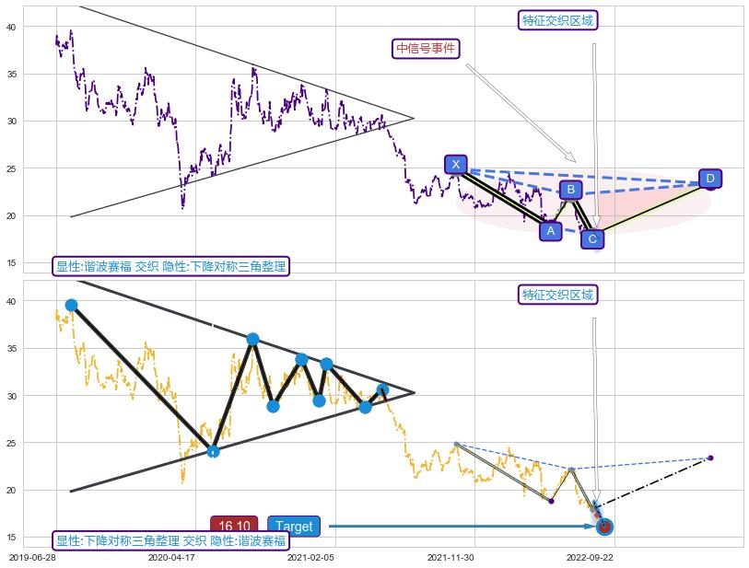Select upper chart's 显性:谐波赛福 pattern caption
Viewport: 749px width, 568px height.
point(170,266)
